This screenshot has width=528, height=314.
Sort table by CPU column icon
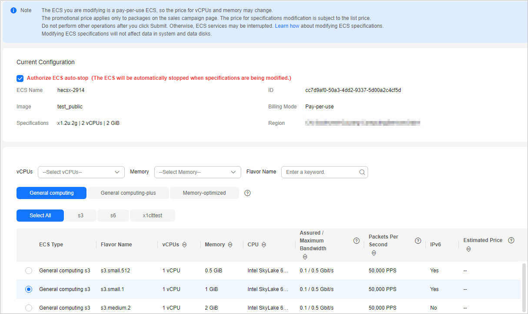pyautogui.click(x=264, y=245)
